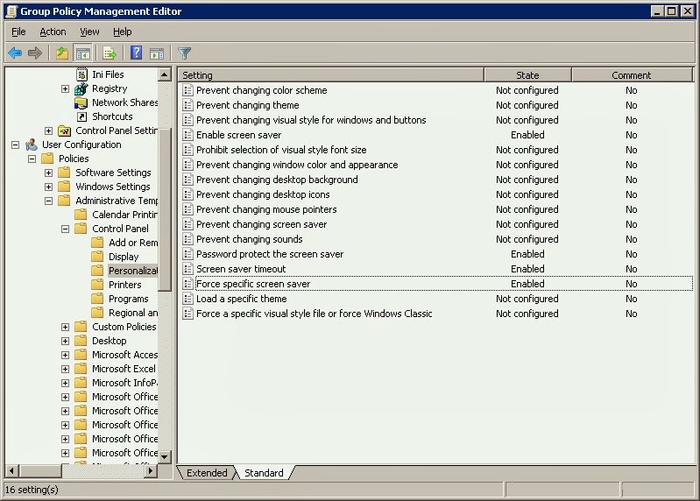The image size is (700, 501).
Task: Open the Help toolbar icon
Action: pos(136,53)
